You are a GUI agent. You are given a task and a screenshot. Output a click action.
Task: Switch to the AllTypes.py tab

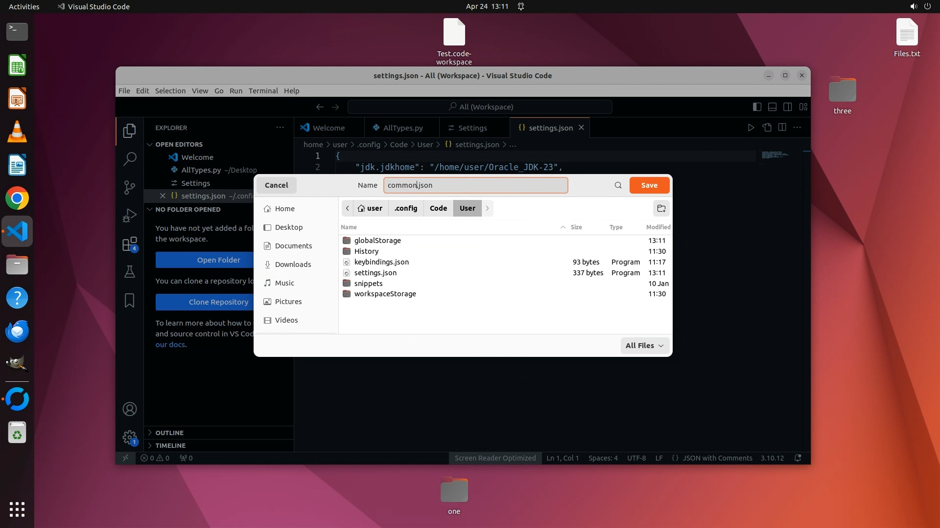pos(402,128)
